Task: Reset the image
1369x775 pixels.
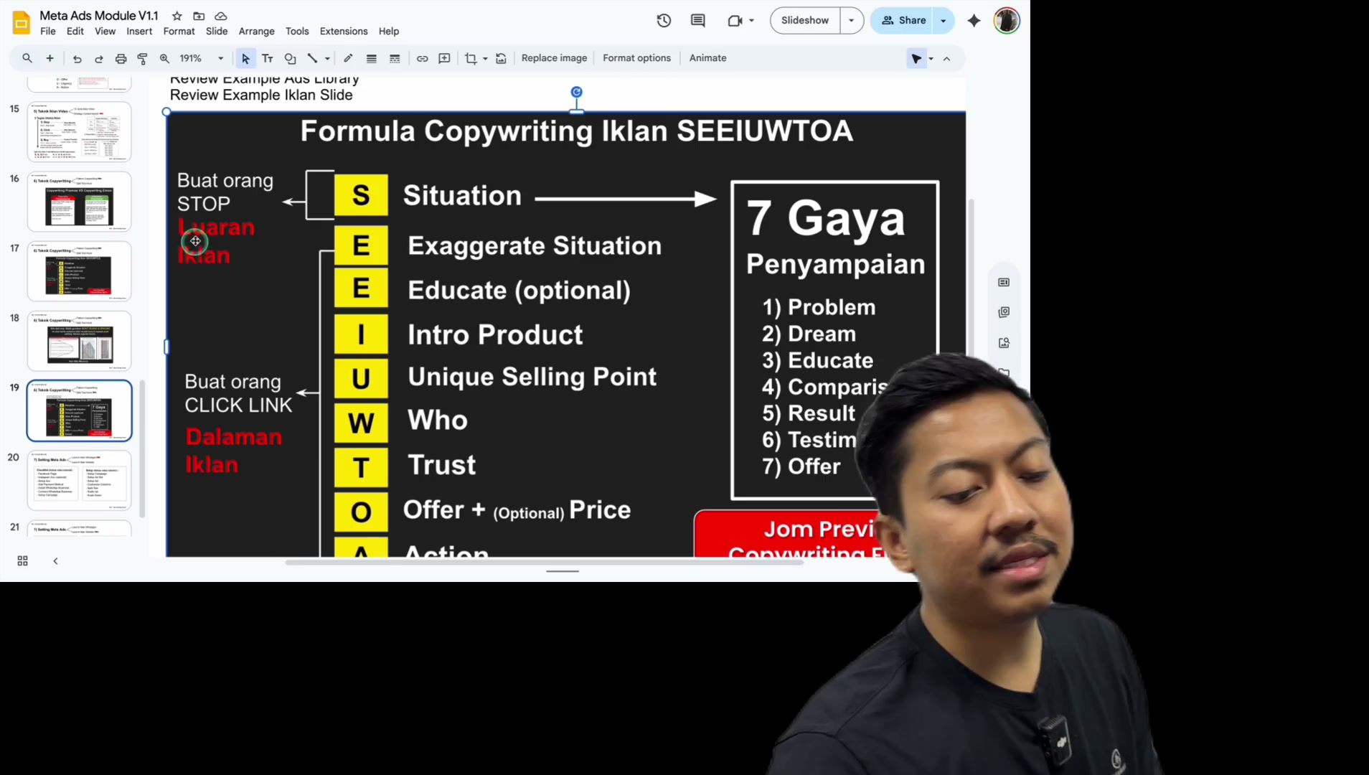Action: click(501, 58)
